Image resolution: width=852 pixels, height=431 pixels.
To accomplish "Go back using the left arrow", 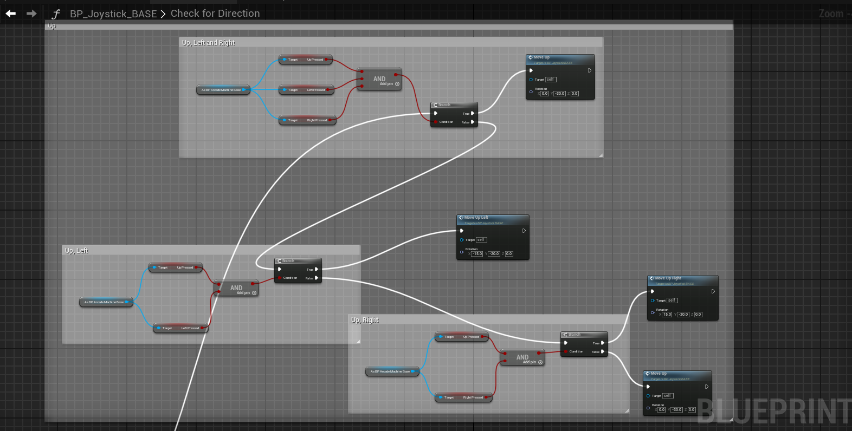I will (11, 14).
